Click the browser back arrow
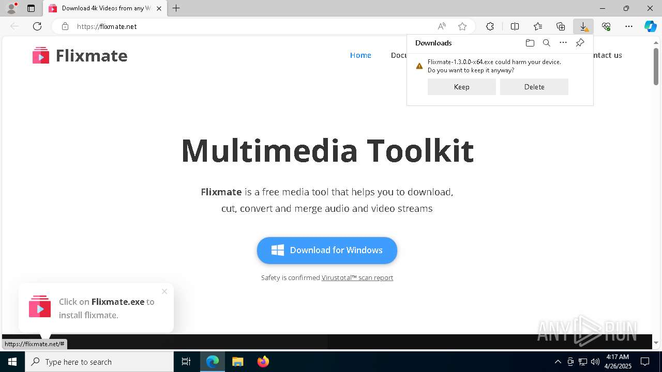 14,26
